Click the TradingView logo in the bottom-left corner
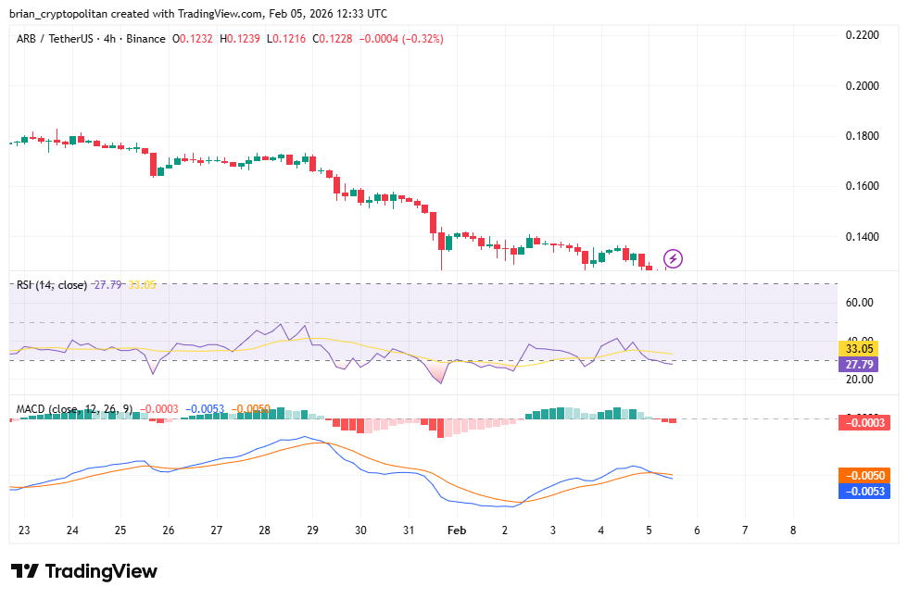The image size is (908, 599). click(x=83, y=572)
